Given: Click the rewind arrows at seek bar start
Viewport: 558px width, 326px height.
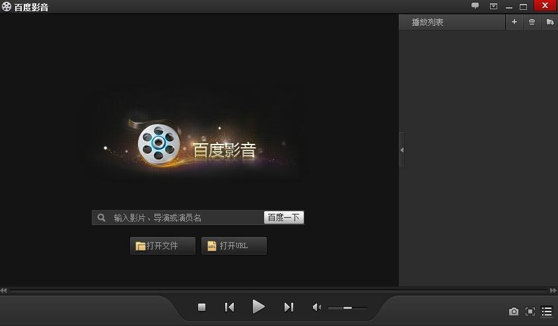Looking at the screenshot, I should coord(3,290).
